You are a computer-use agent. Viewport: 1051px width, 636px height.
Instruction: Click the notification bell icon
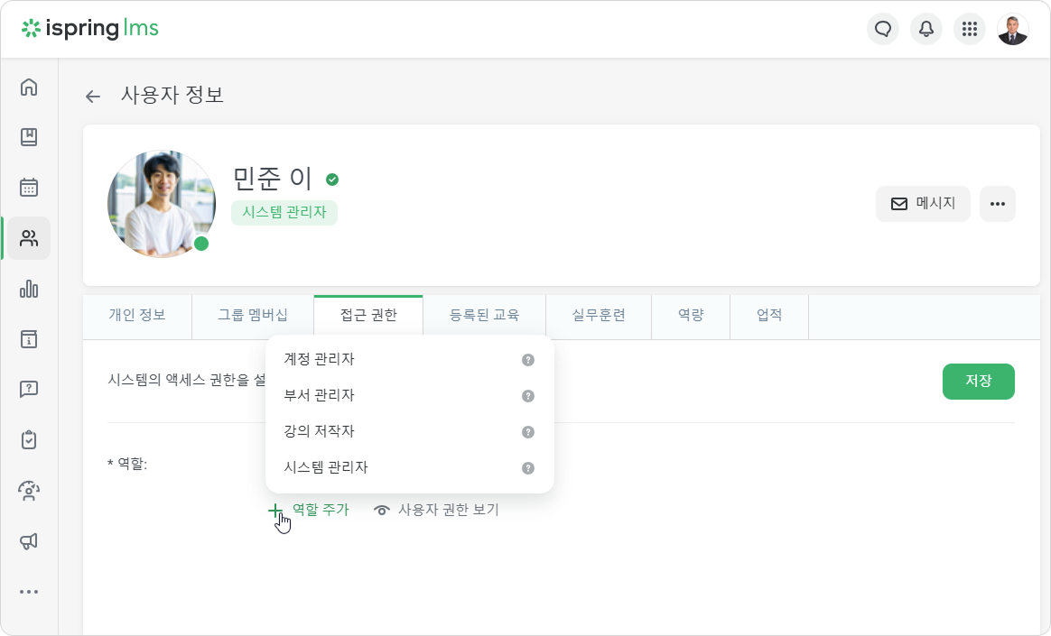point(926,29)
